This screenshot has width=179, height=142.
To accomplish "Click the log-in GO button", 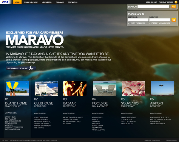I will point(174,20).
